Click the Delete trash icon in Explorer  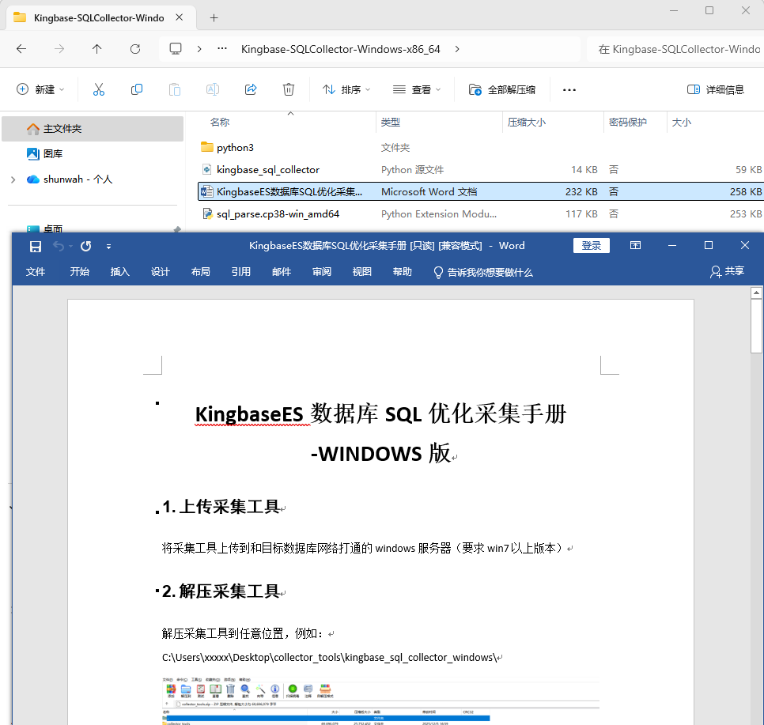pyautogui.click(x=289, y=89)
